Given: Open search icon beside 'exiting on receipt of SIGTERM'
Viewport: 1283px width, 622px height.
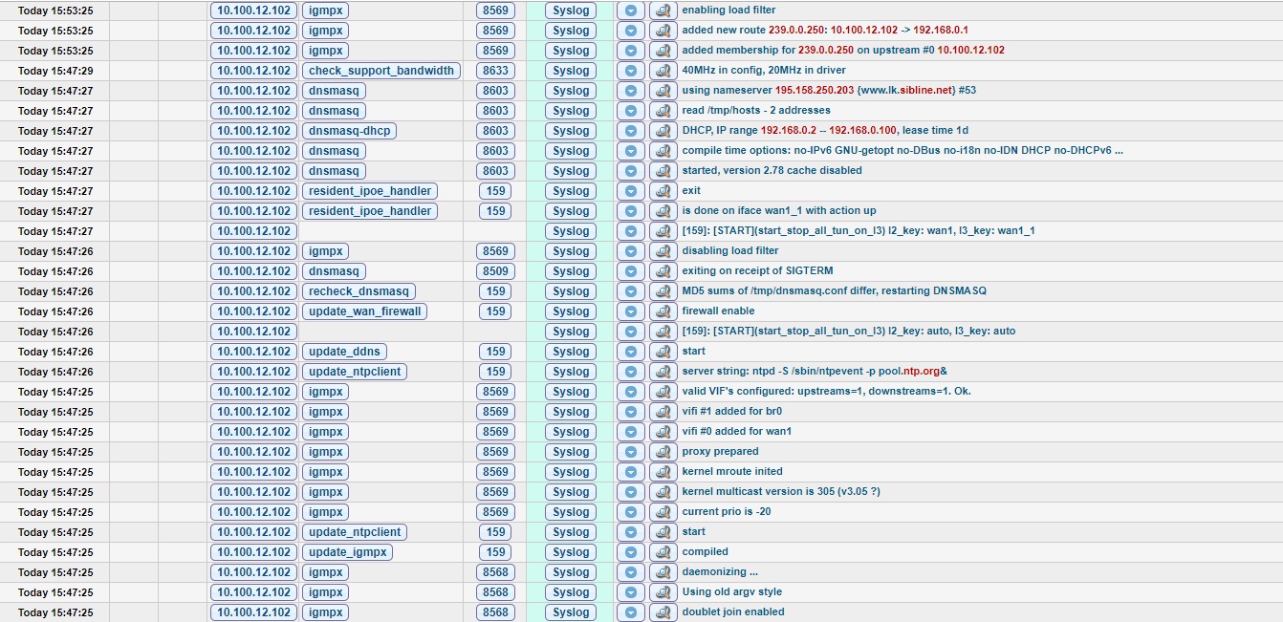Looking at the screenshot, I should pyautogui.click(x=663, y=271).
